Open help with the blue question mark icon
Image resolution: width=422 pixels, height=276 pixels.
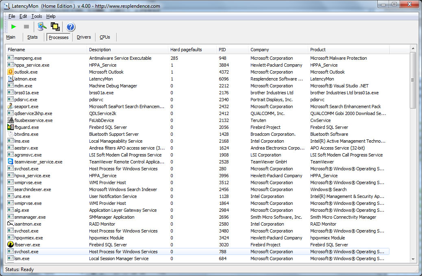(x=70, y=27)
